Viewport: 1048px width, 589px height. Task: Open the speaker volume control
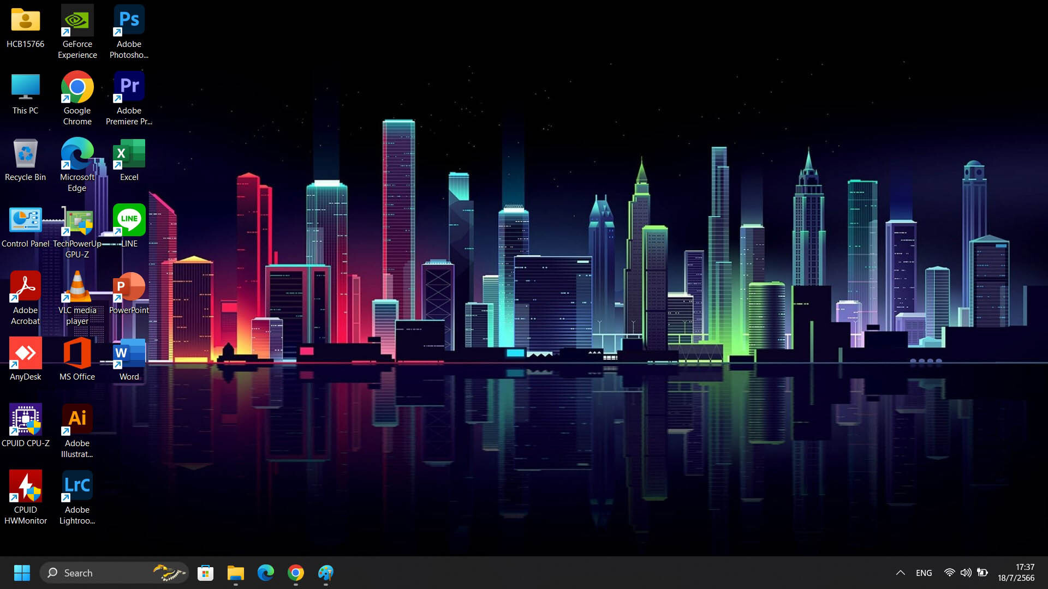pos(966,573)
